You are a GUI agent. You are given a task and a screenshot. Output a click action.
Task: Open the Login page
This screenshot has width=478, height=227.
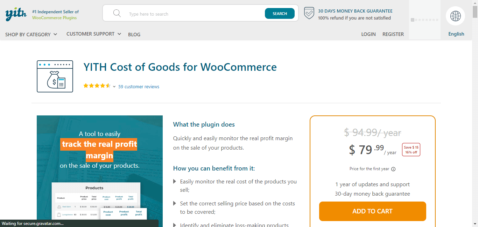point(368,34)
